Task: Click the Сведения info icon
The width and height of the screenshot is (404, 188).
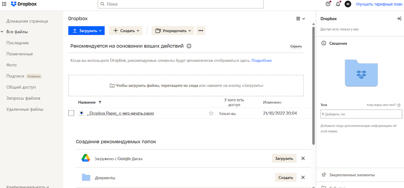Action: 324,43
